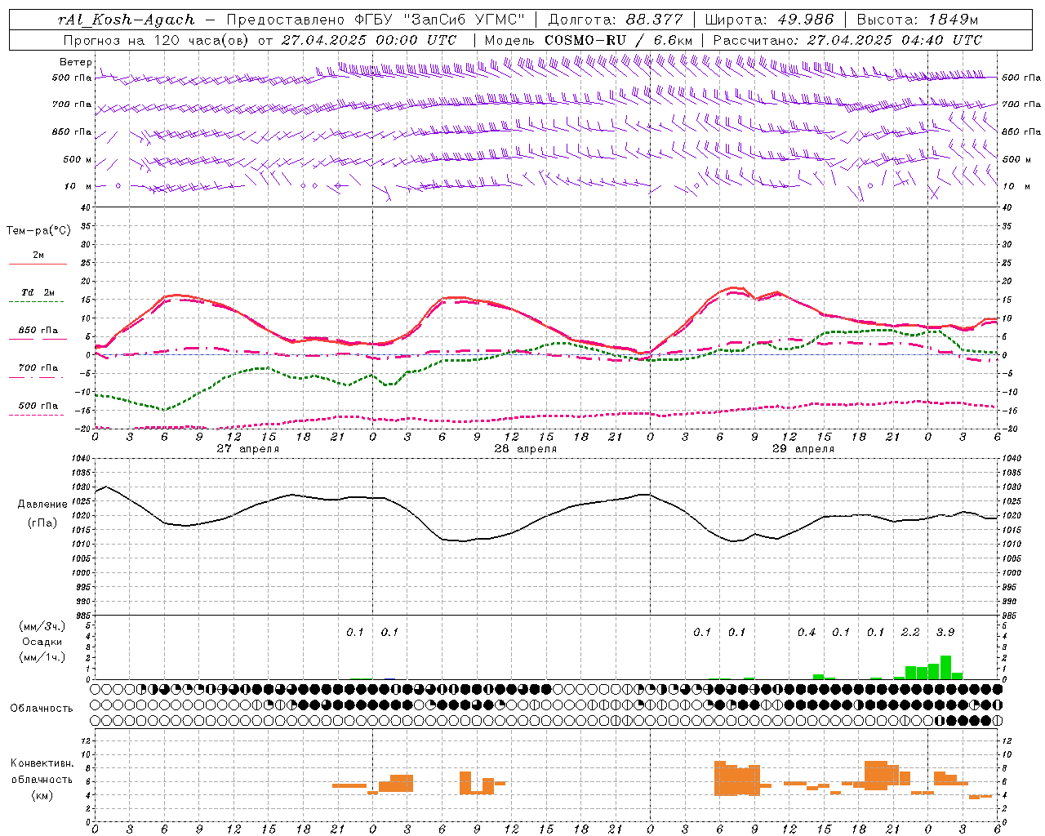Click the Осадки precipitation label
This screenshot has height=836, width=1045.
coord(42,642)
